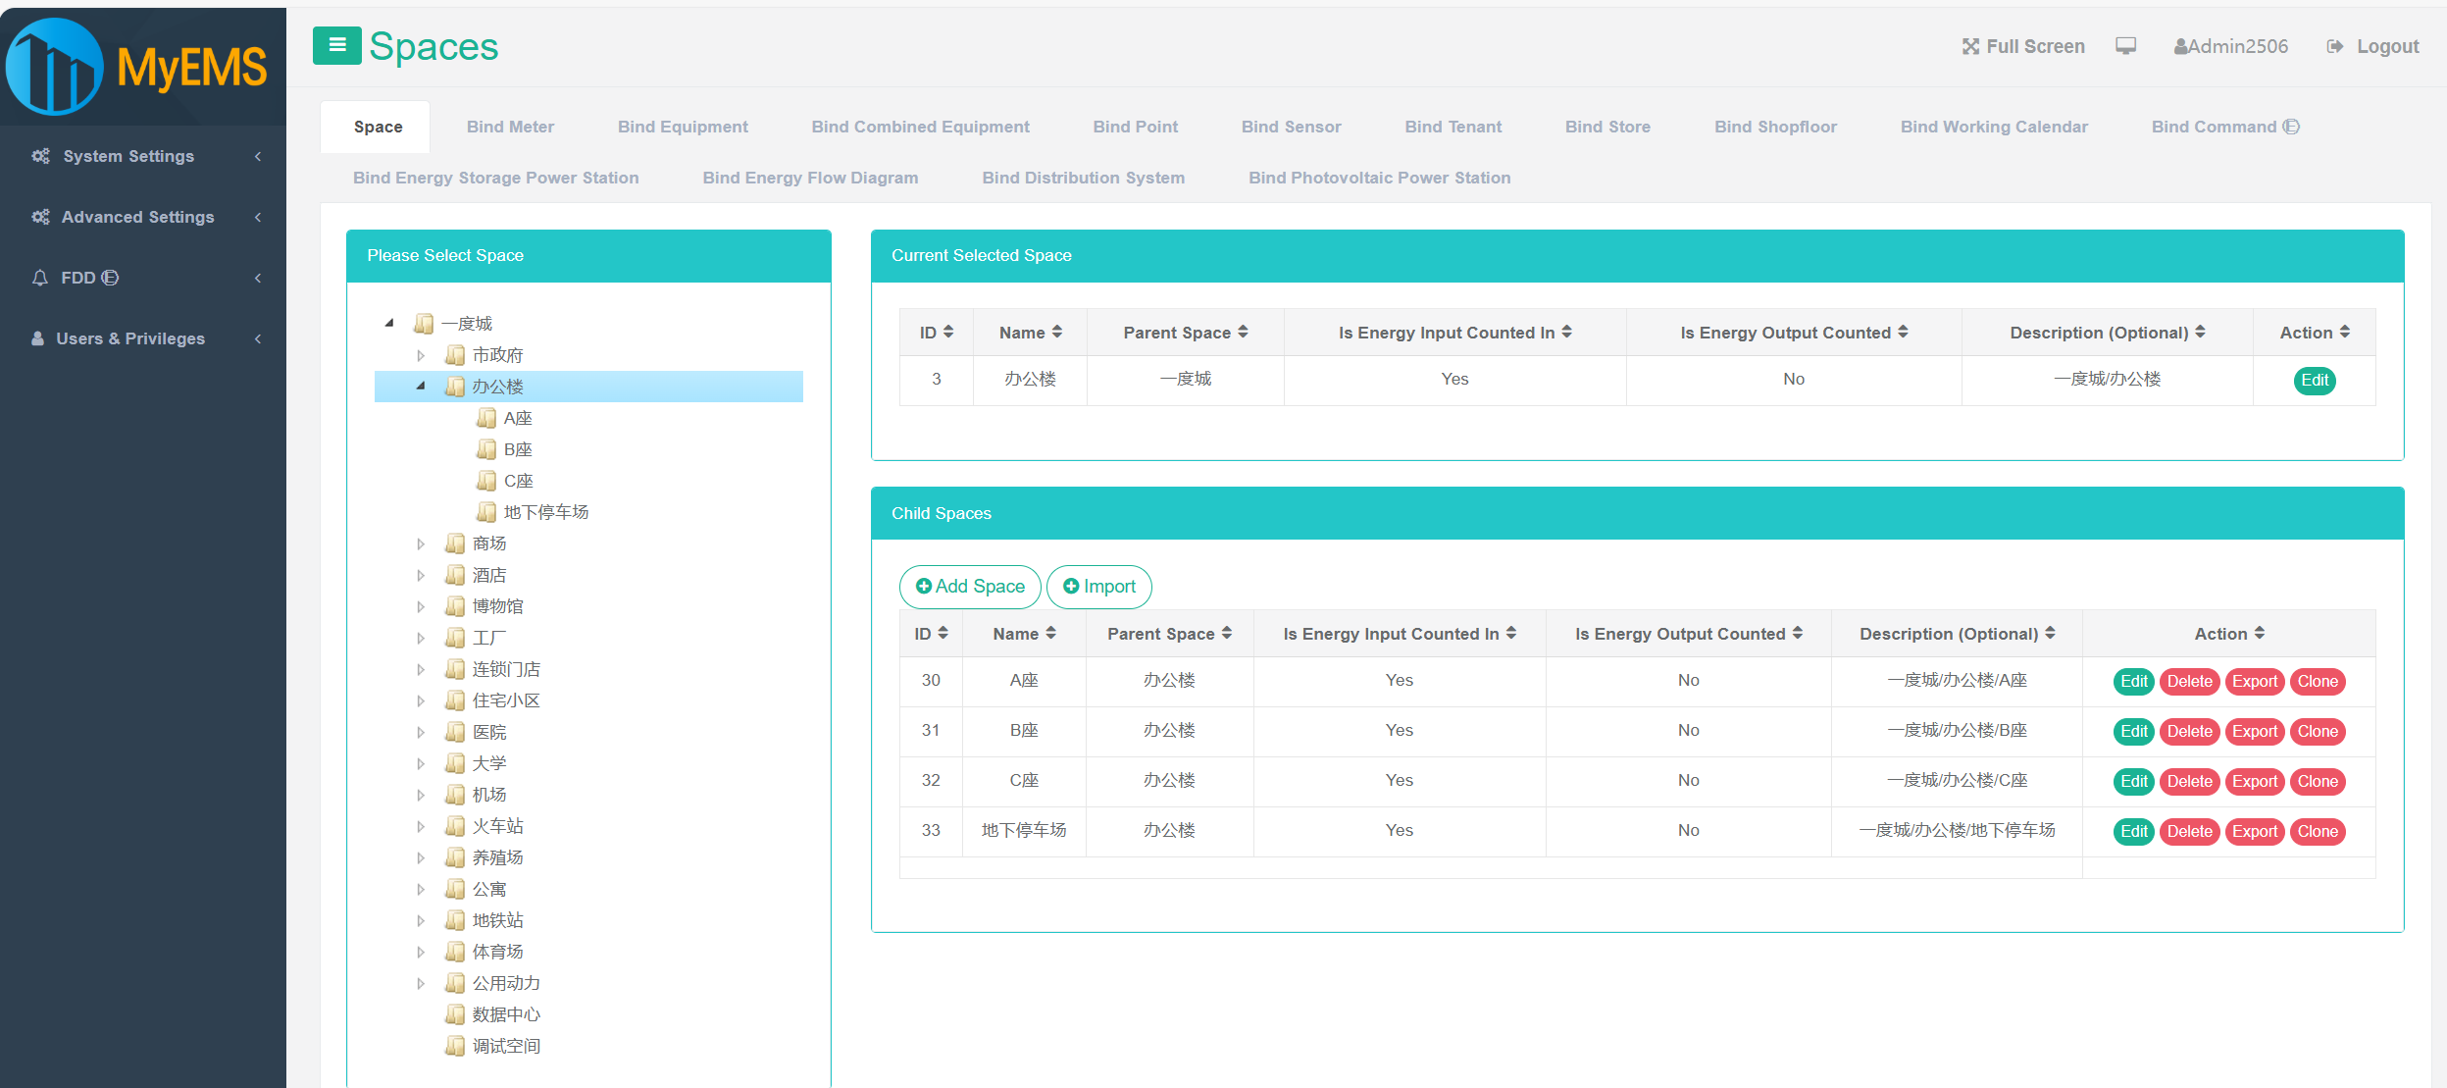Click the MyEMS logo
Viewport: 2447px width, 1088px height.
coord(137,66)
